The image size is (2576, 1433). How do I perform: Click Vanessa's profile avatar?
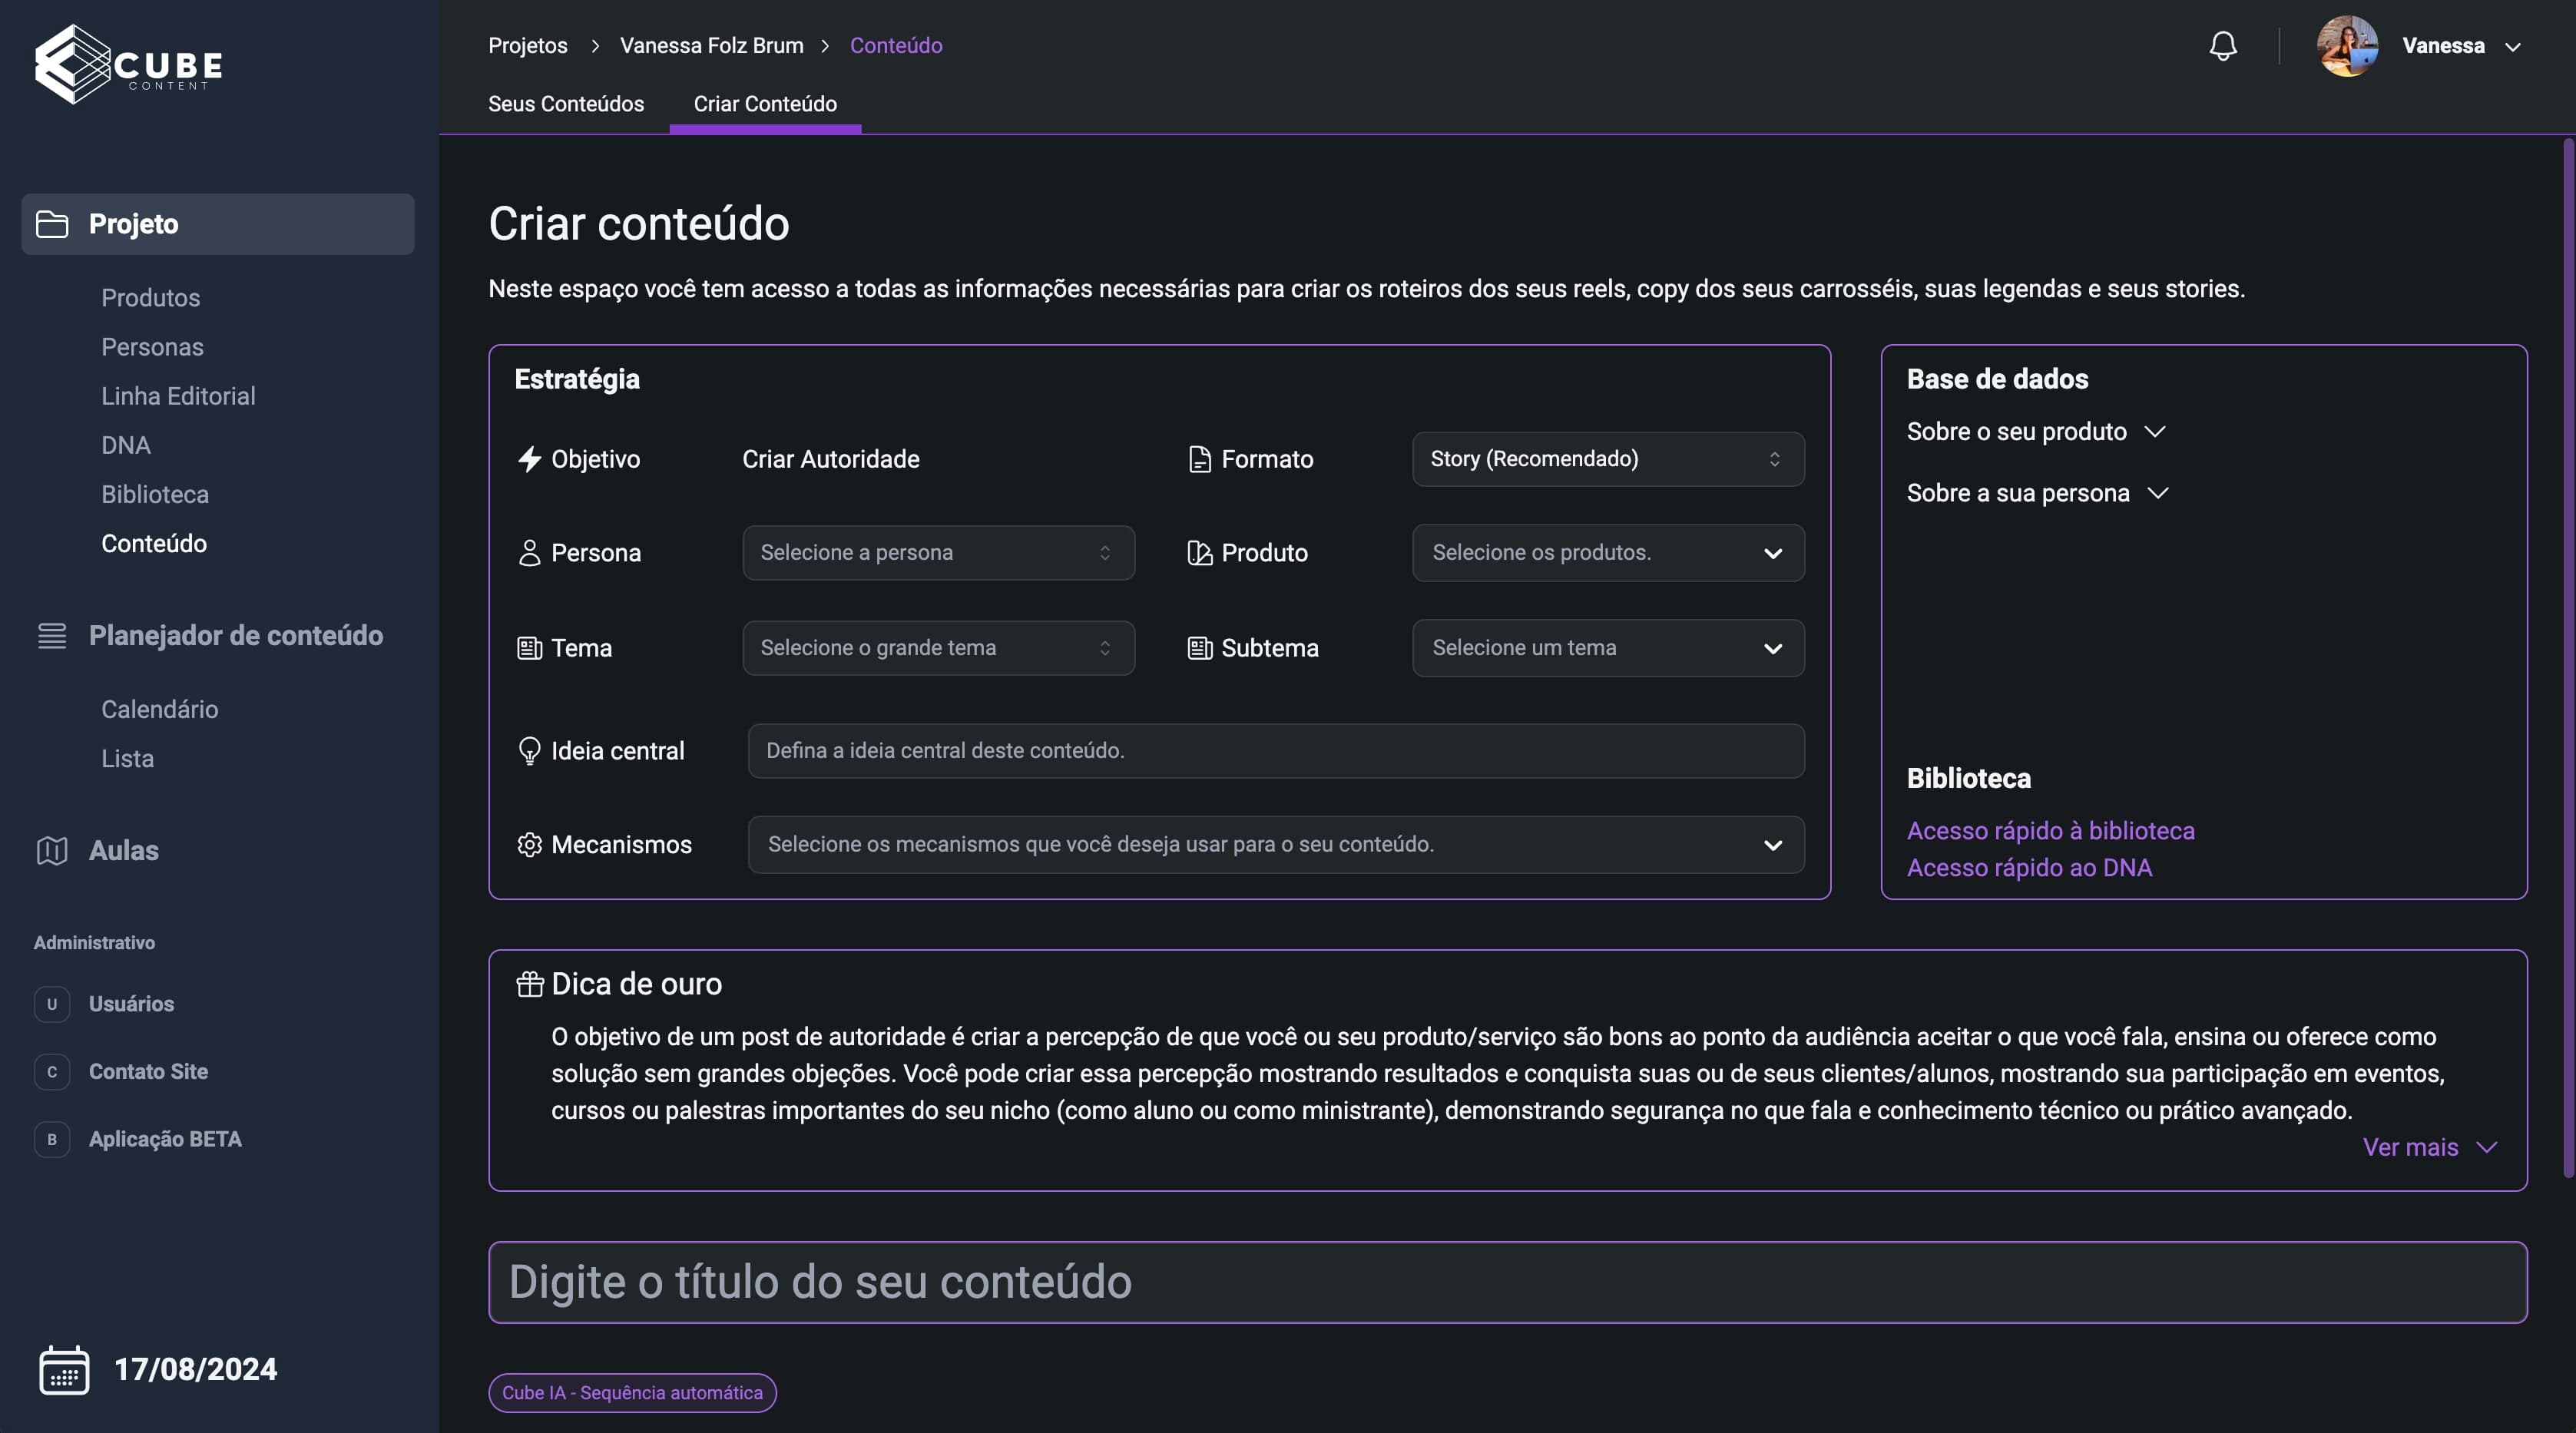(x=2346, y=46)
